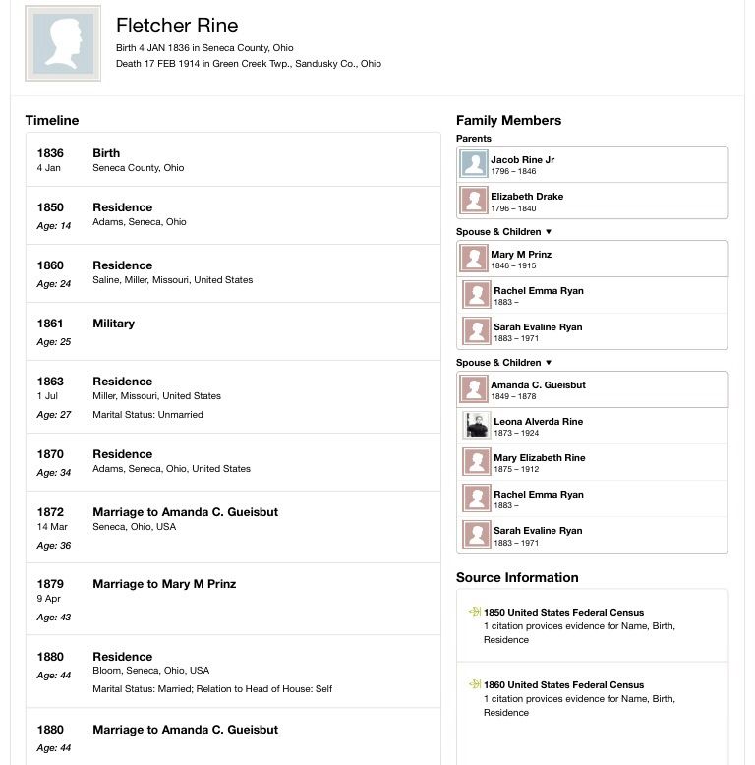Click the 1860 Census source leaf icon
This screenshot has height=765, width=755.
[x=475, y=684]
